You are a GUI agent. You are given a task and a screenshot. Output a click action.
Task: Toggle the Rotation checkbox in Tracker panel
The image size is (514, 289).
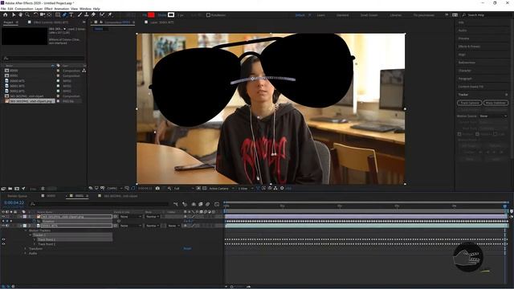pos(477,134)
